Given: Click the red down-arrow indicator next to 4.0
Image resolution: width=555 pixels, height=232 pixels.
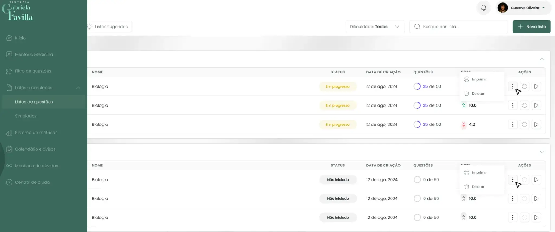Looking at the screenshot, I should 464,124.
